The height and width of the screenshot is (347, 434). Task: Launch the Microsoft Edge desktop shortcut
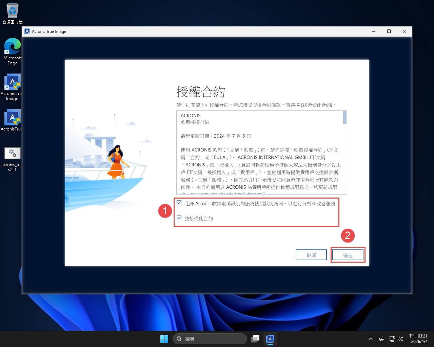click(13, 52)
